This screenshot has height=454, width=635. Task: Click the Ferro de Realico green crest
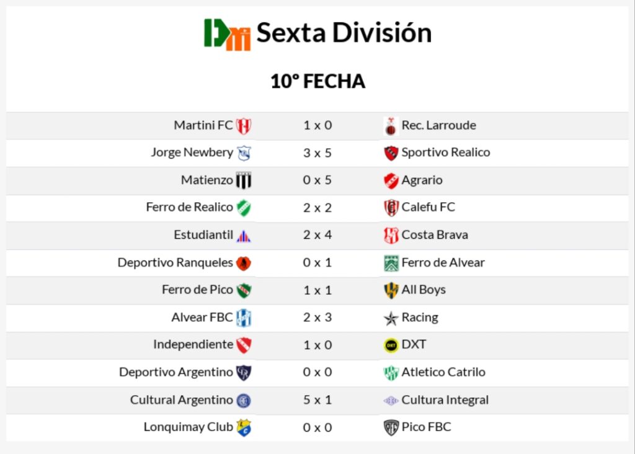coord(244,208)
